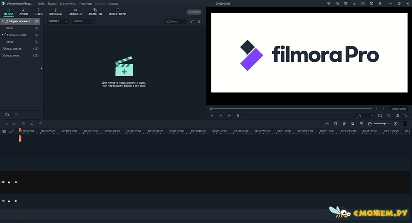Viewport: 412px width, 223px height.
Task: Click the add track icon
Action: point(4,131)
